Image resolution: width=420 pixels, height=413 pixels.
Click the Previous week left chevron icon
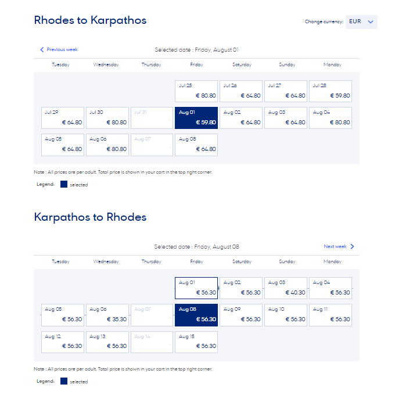point(42,50)
